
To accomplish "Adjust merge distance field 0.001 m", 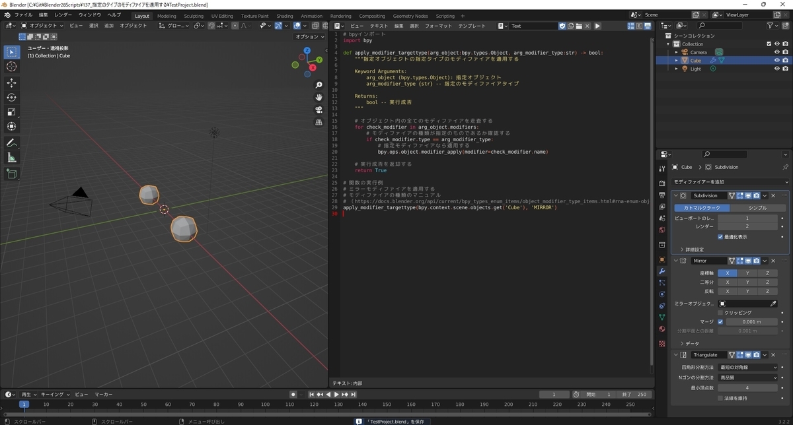I will pyautogui.click(x=751, y=321).
